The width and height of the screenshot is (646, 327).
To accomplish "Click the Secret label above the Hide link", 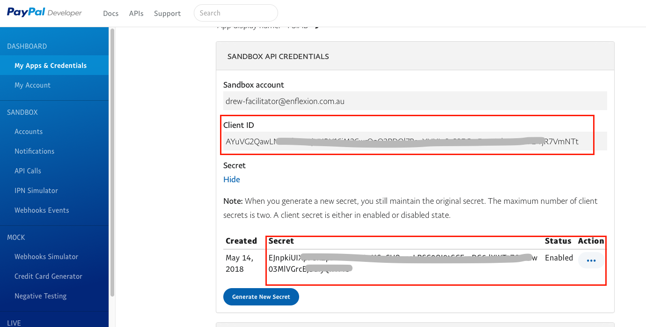I will pos(235,165).
